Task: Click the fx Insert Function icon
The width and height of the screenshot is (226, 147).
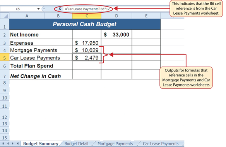Action: coord(60,9)
